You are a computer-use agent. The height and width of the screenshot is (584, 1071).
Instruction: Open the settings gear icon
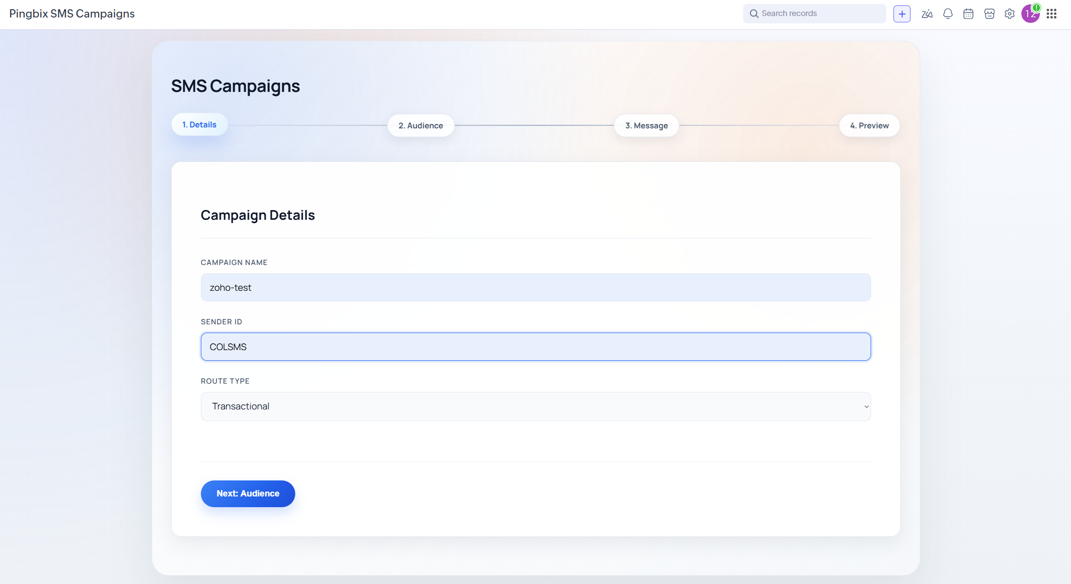point(1010,14)
